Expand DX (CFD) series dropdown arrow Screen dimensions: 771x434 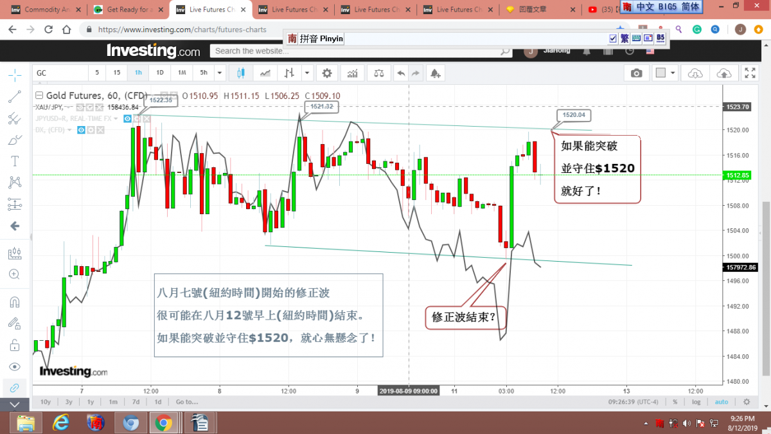point(70,129)
